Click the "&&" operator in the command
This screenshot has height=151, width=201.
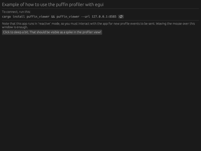(x=53, y=17)
